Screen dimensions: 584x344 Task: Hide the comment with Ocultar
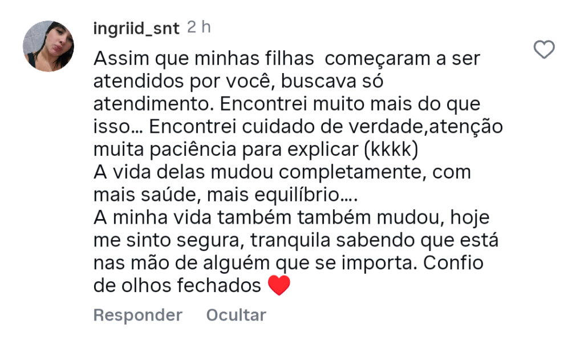(236, 315)
